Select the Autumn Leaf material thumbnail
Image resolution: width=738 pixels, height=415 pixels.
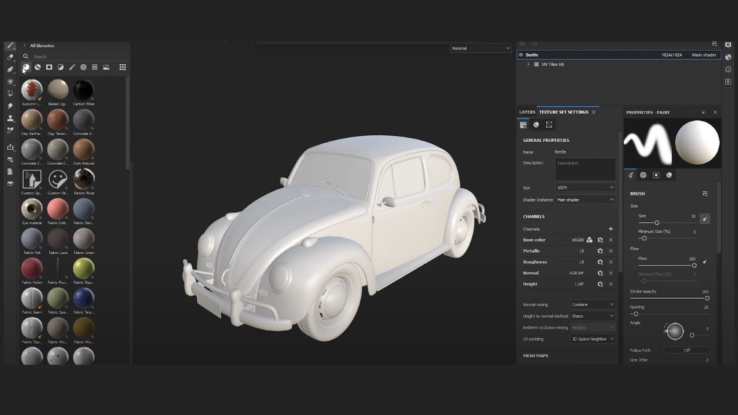32,90
